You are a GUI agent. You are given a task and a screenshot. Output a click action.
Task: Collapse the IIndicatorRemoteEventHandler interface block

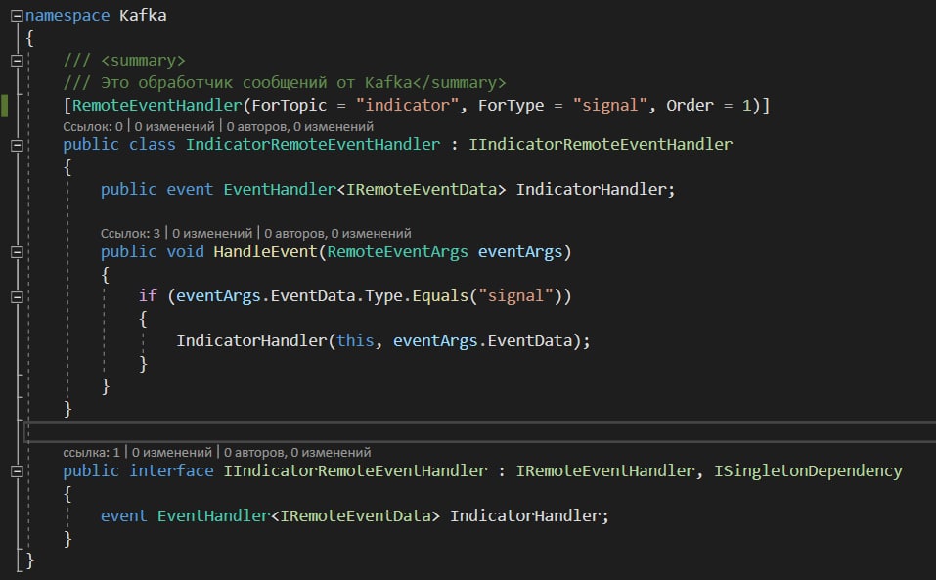17,471
